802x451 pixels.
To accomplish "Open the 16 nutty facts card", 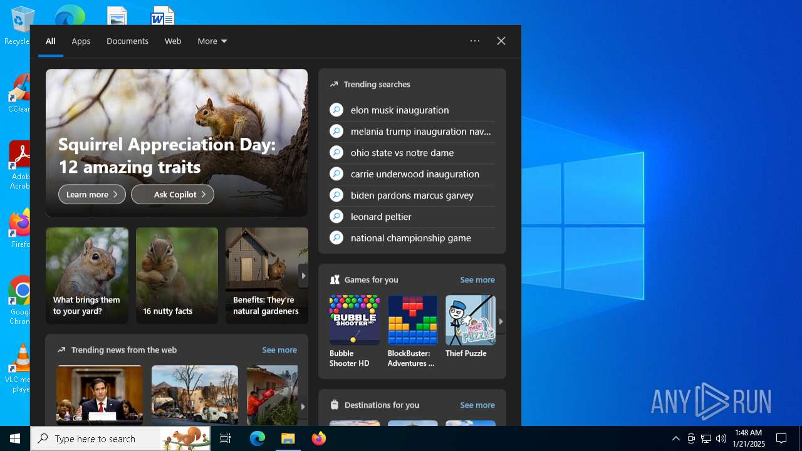I will click(177, 276).
